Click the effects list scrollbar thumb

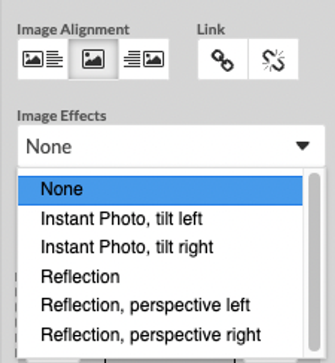[315, 262]
